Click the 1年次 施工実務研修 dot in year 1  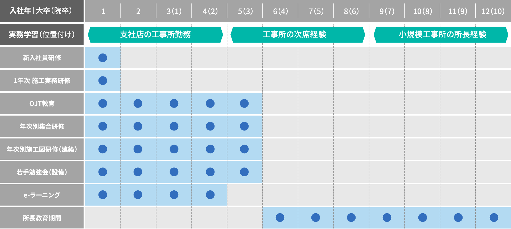click(103, 81)
